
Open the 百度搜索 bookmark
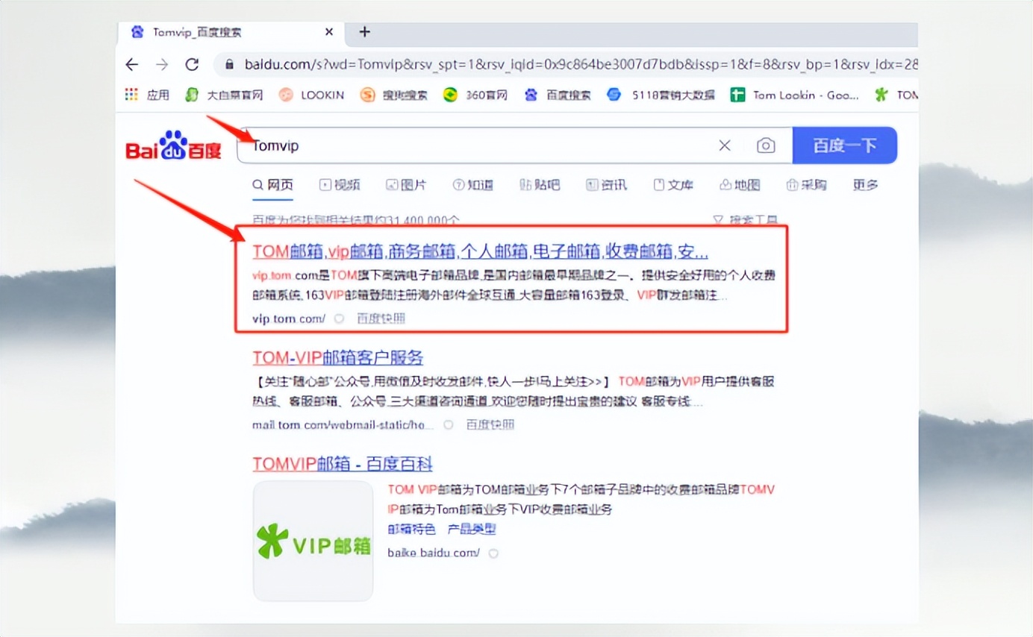point(558,95)
